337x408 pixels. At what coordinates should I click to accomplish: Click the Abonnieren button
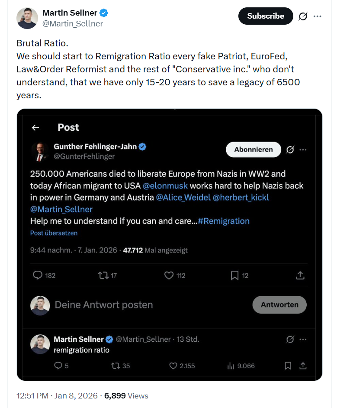pos(254,149)
